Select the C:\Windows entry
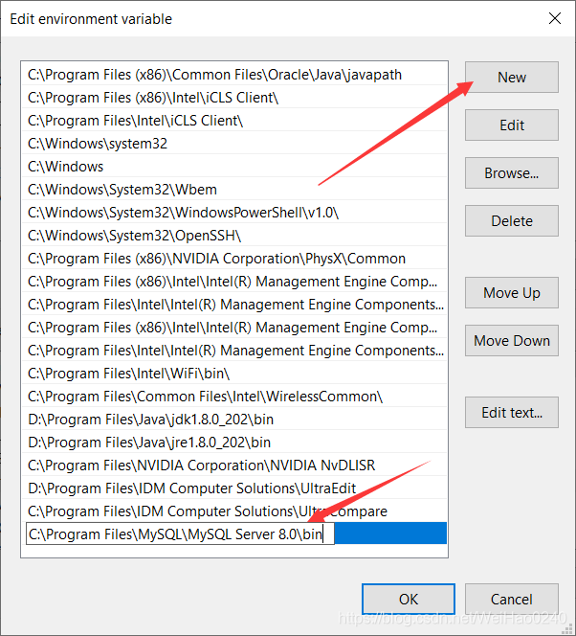 (234, 167)
